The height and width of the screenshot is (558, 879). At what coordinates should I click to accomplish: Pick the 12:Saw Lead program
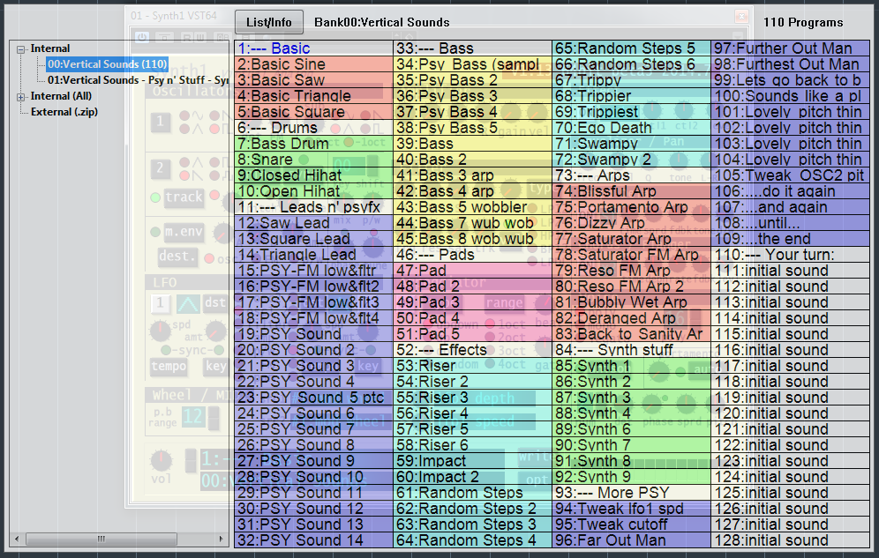point(282,223)
